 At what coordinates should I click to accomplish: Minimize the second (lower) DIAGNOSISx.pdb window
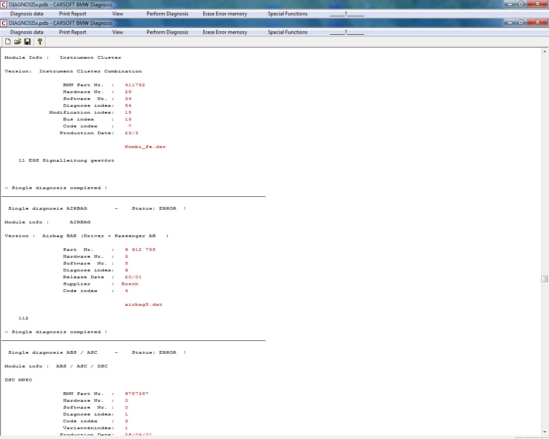(510, 22)
